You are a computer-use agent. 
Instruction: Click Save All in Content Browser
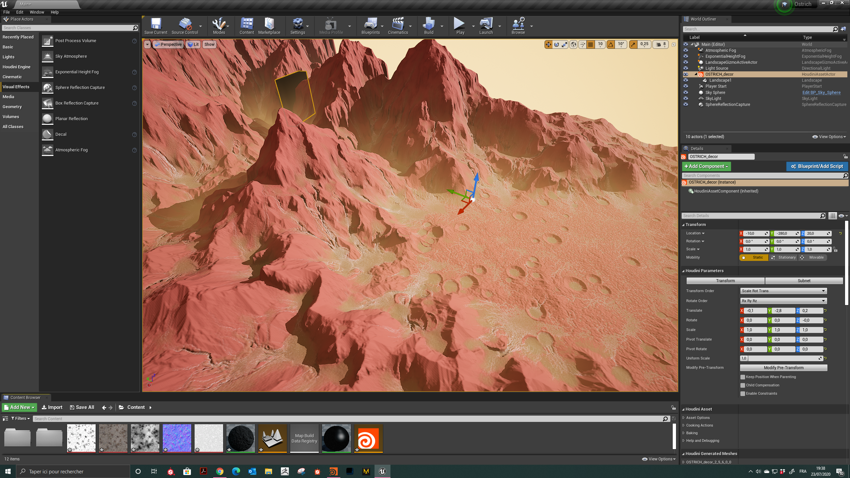click(x=82, y=408)
